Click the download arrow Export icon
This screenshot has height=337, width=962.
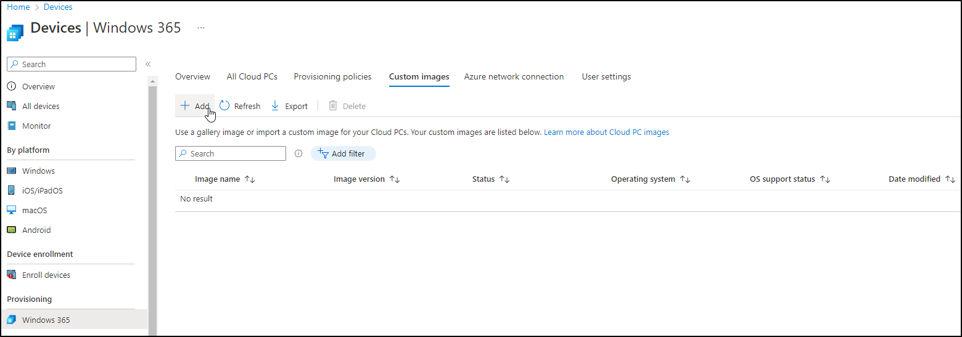coord(276,106)
